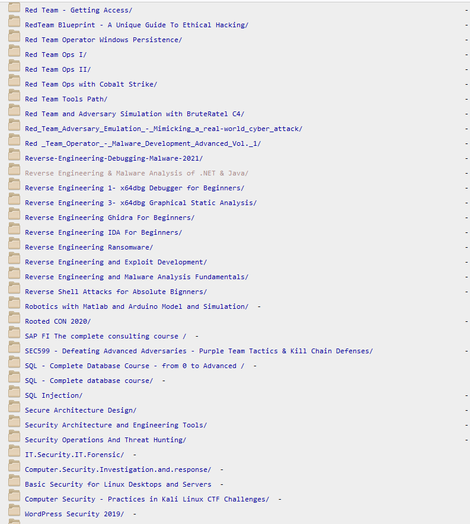Open Reverse Engineering Ghidra For Beginners link
The height and width of the screenshot is (524, 470).
110,218
